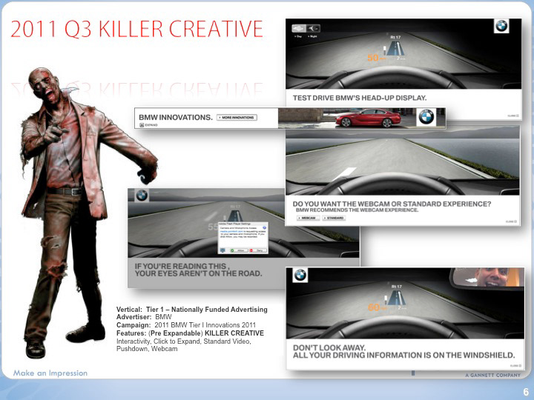Click 'YOUR EYES AREN'T ON THE ROAD.' line
The height and width of the screenshot is (400, 534).
[x=199, y=273]
